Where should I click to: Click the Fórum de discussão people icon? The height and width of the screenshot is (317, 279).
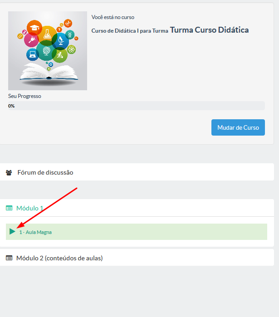coord(9,173)
